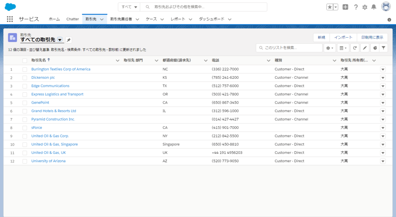Check the sForce row checkbox
Screen dimensions: 396x217
pyautogui.click(x=24, y=127)
